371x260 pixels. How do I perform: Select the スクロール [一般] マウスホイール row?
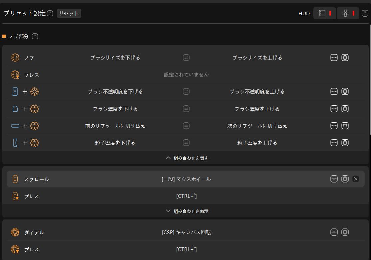click(x=186, y=179)
